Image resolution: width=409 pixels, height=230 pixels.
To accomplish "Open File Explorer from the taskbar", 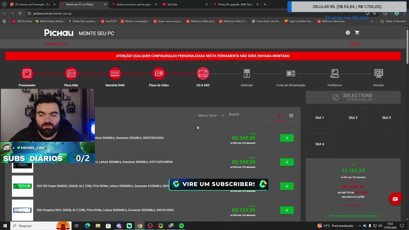I will pyautogui.click(x=98, y=226).
